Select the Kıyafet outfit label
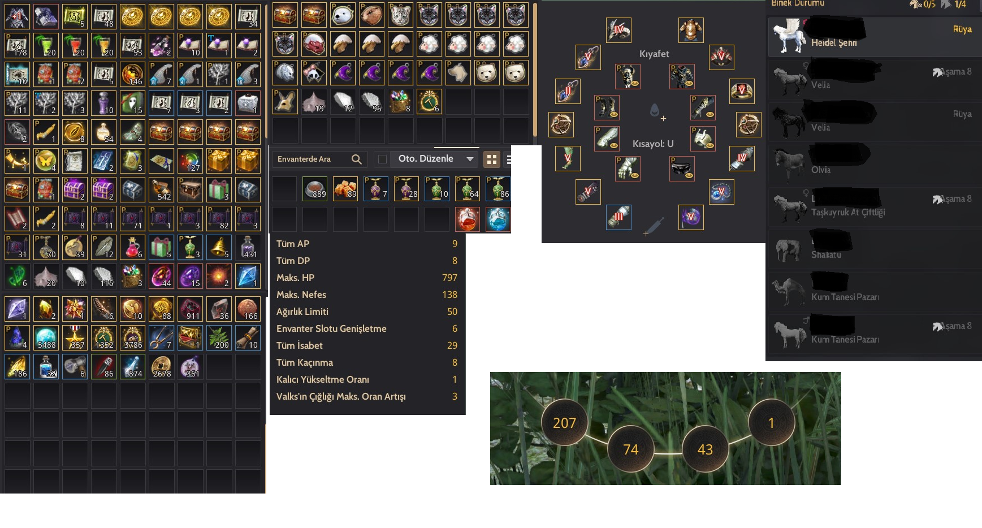This screenshot has width=982, height=528. coord(654,54)
